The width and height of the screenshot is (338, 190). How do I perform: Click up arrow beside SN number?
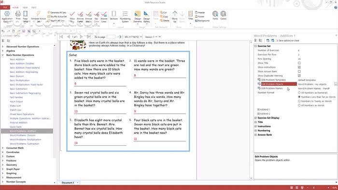pyautogui.click(x=141, y=37)
